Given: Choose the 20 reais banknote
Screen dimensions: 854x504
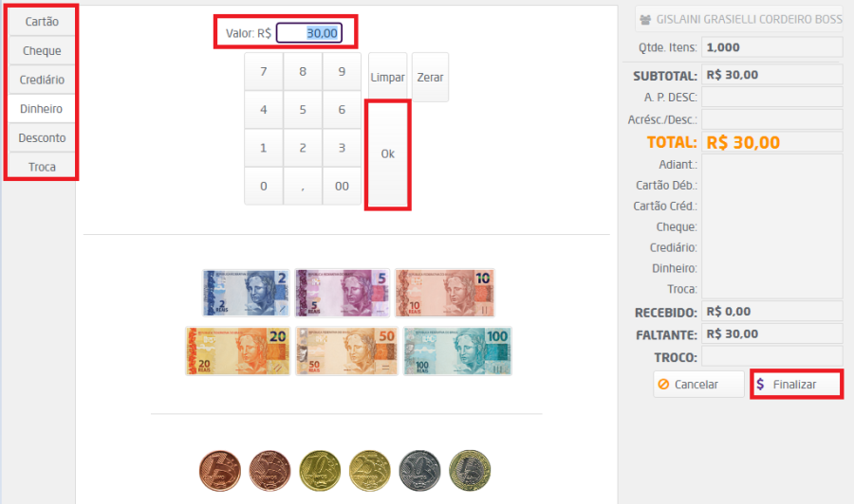Looking at the screenshot, I should pos(238,351).
